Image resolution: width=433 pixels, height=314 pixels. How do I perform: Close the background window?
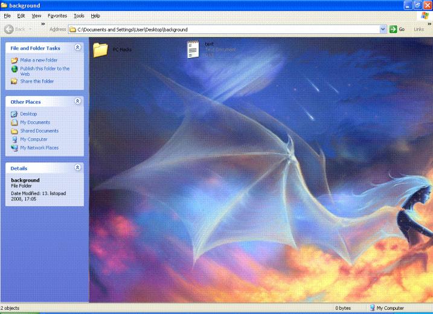tap(428, 5)
